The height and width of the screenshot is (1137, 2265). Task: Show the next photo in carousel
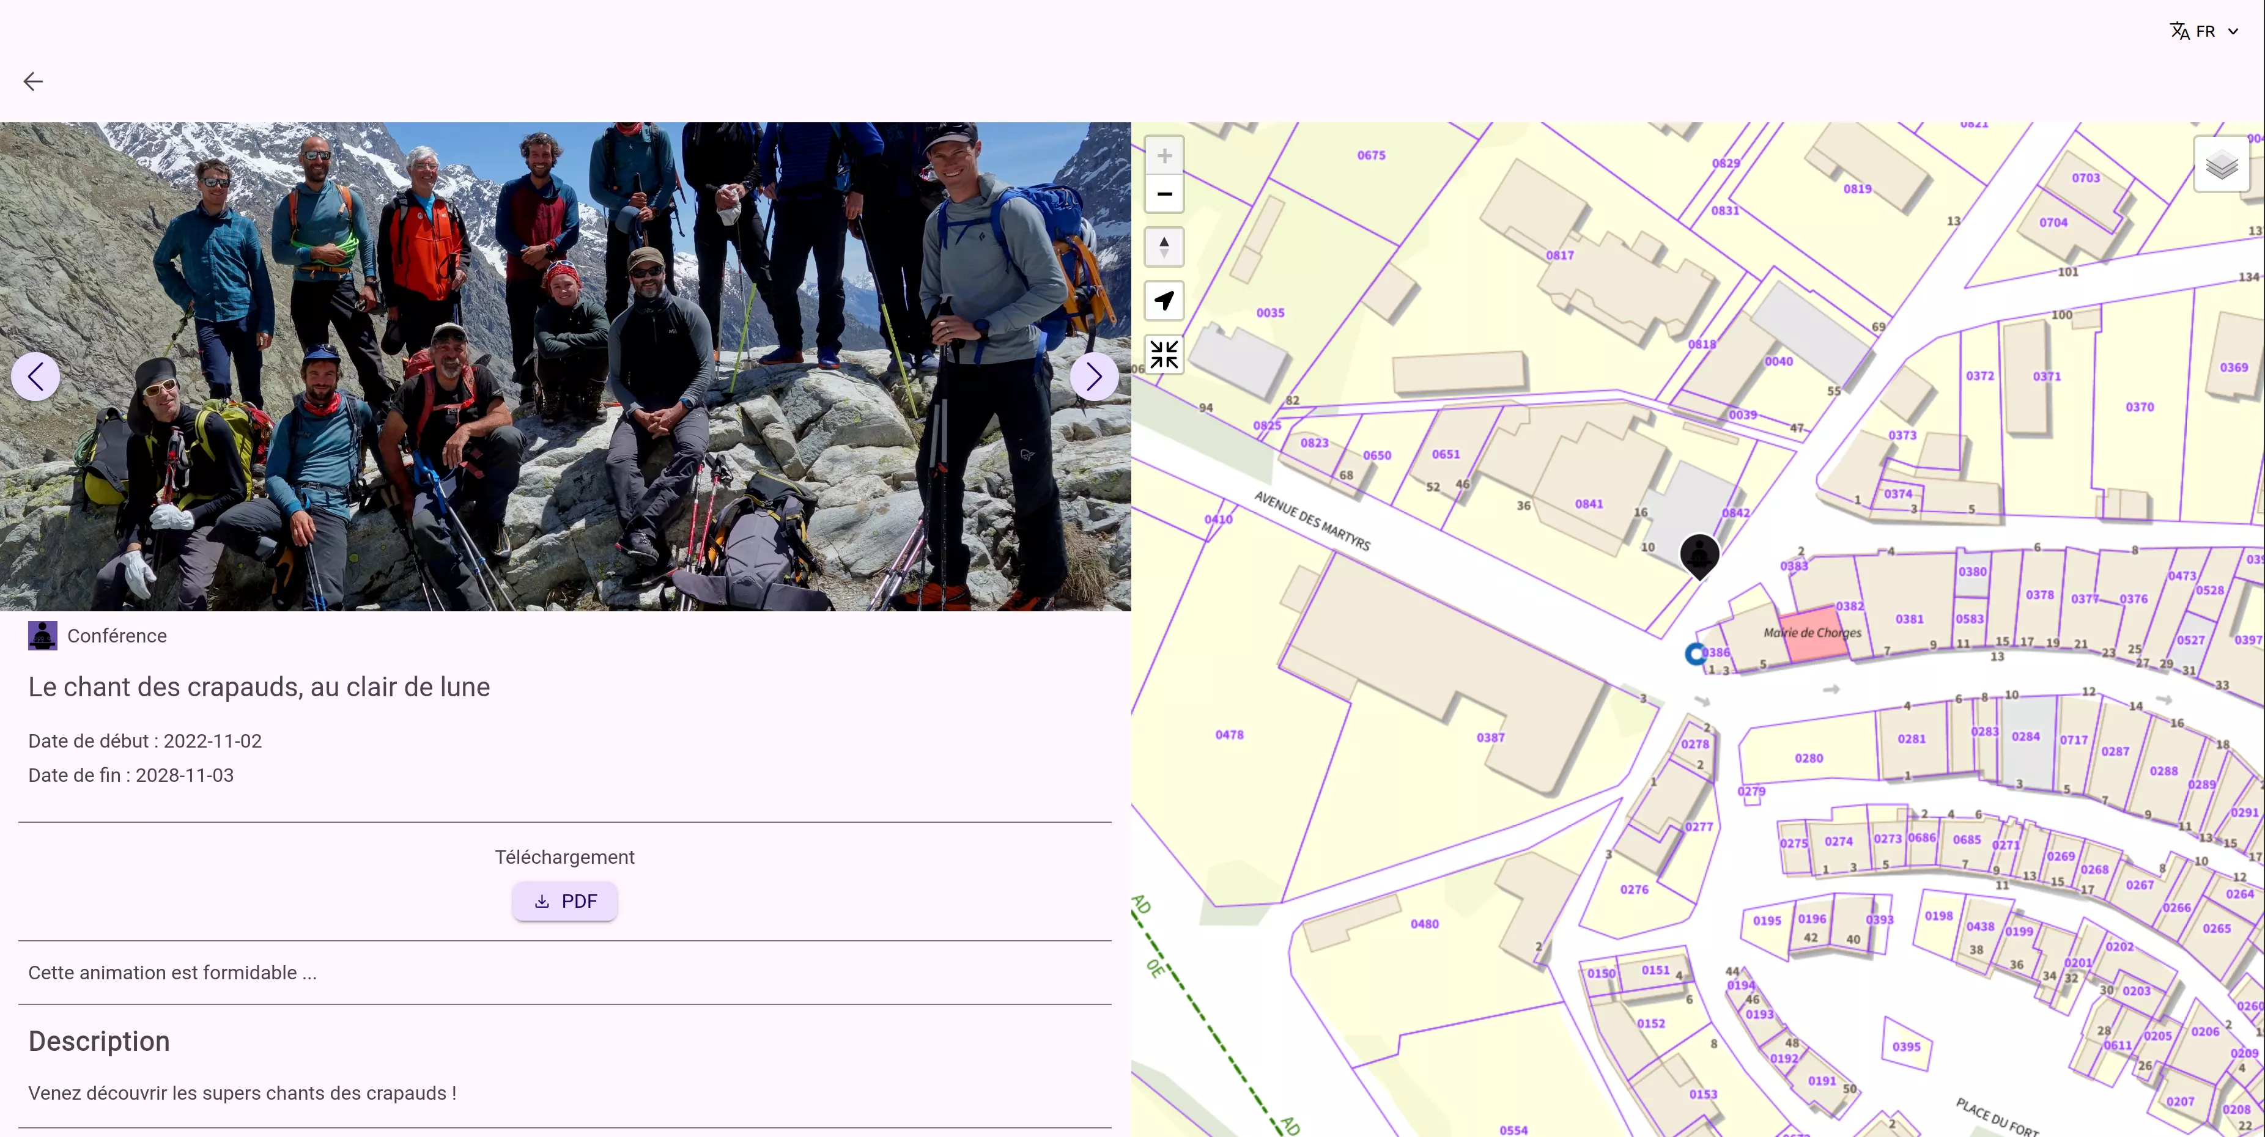(x=1094, y=377)
